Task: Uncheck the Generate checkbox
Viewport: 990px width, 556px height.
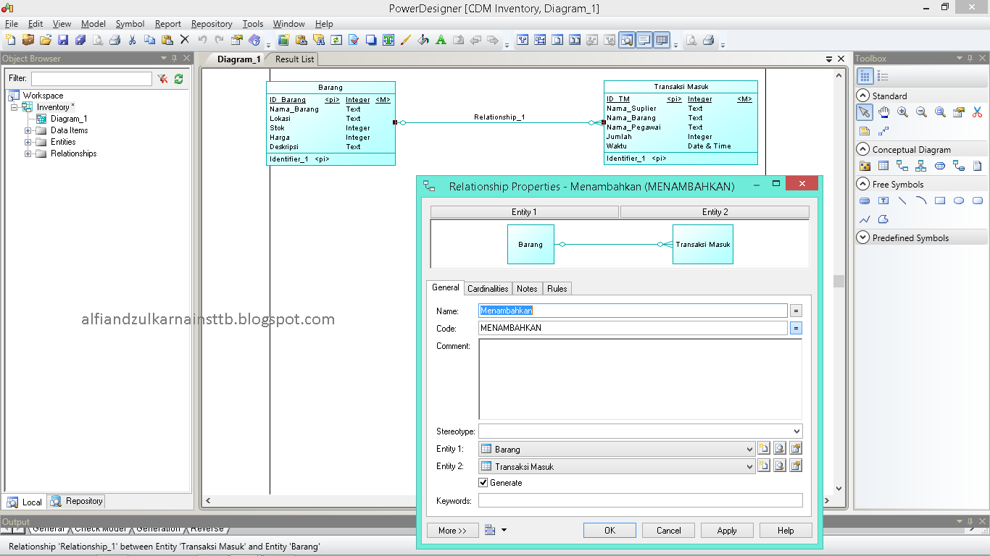Action: click(x=483, y=482)
